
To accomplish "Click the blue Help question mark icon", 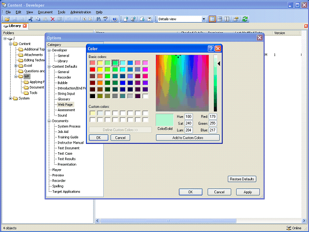I will point(114,19).
